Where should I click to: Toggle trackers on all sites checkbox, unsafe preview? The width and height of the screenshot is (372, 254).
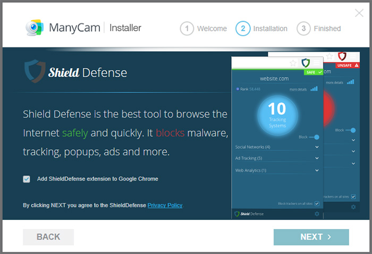[x=353, y=197]
